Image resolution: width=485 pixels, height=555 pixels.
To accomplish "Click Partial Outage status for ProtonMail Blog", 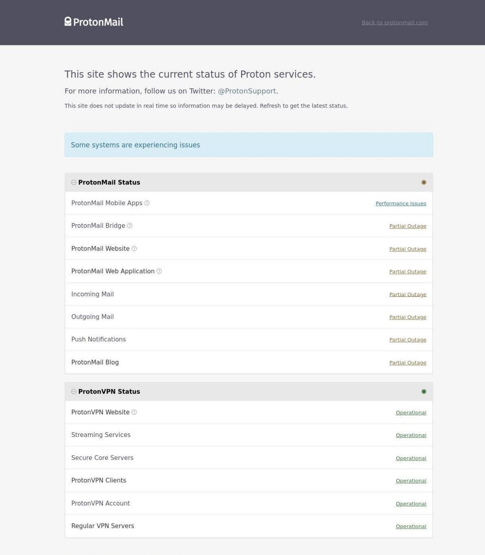I will tap(408, 363).
